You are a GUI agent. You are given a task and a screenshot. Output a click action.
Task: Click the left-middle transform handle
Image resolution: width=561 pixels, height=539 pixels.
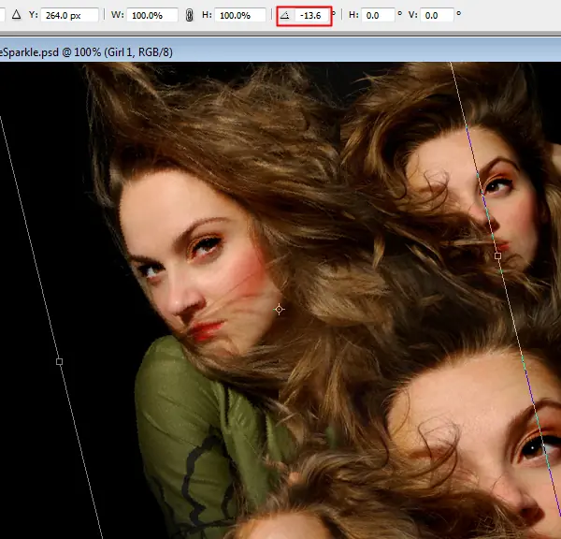[x=60, y=361]
